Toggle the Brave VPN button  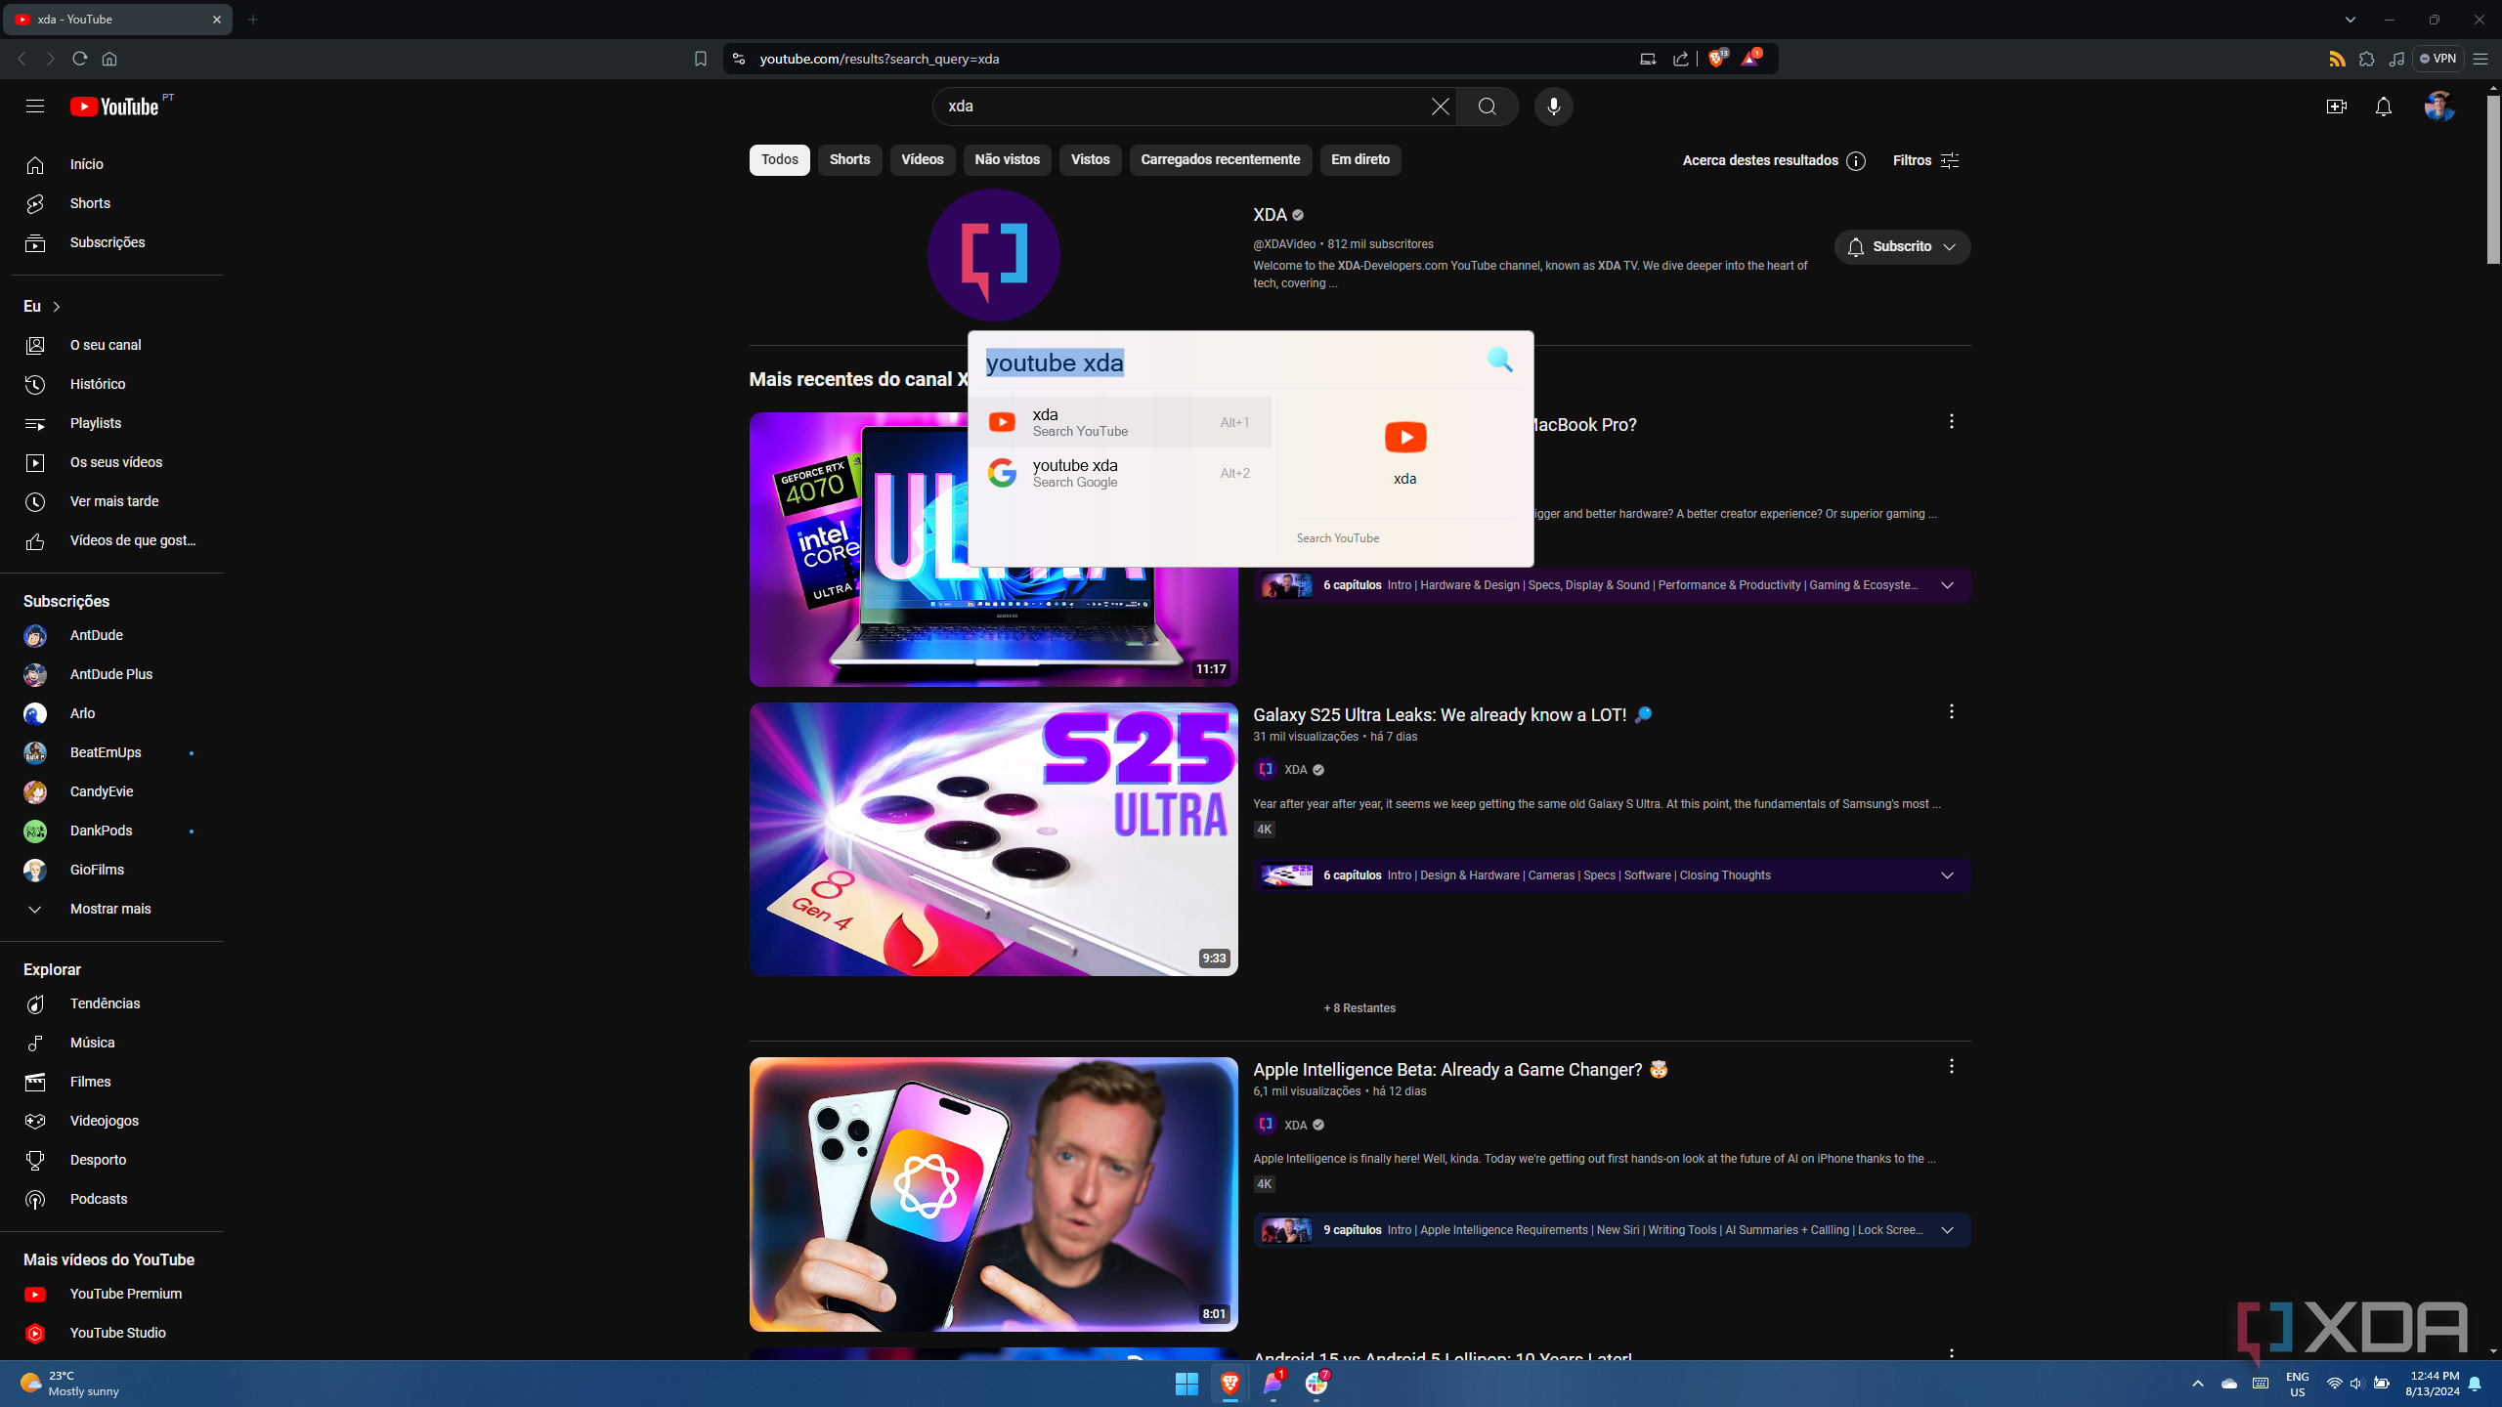click(x=2437, y=59)
